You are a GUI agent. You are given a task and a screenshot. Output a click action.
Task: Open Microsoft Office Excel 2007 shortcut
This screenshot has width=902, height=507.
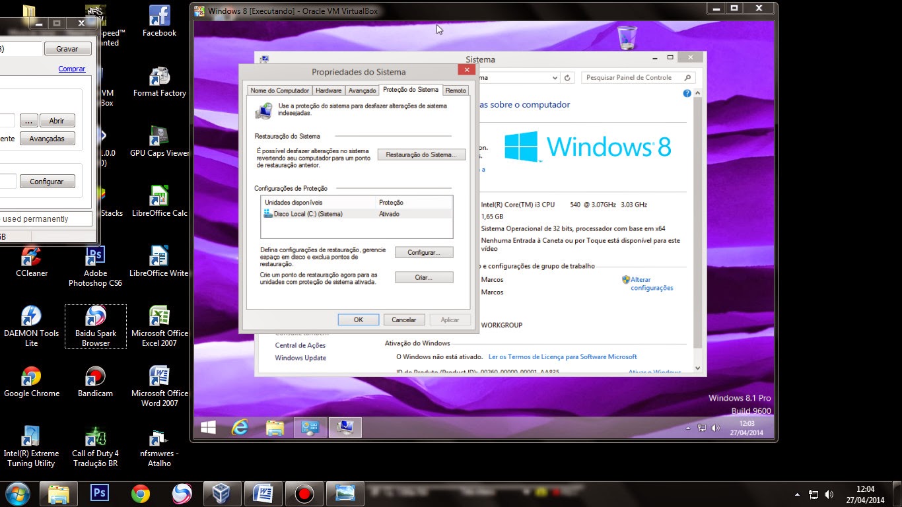[159, 326]
